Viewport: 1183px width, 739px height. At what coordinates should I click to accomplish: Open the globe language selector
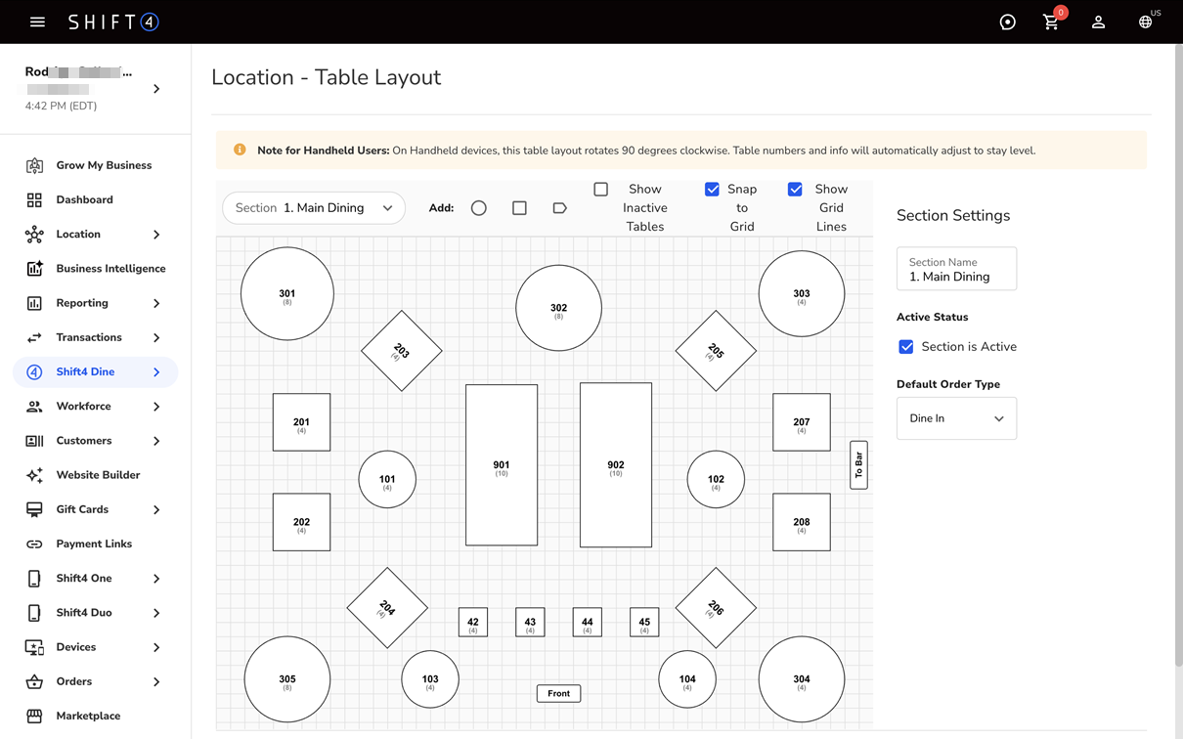pos(1145,22)
